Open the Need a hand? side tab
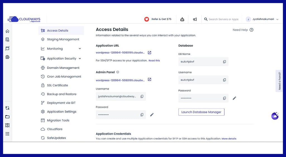Screen dimensions: 286x157 click(x=279, y=81)
